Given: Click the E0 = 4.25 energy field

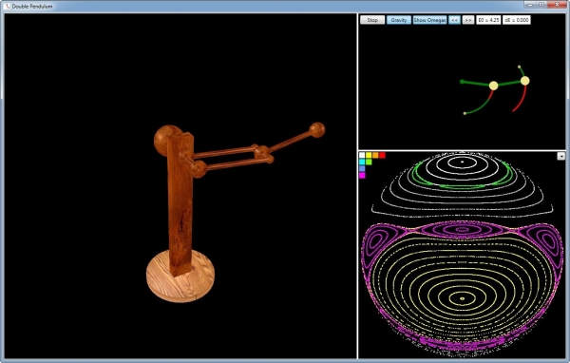Looking at the screenshot, I should [x=488, y=20].
